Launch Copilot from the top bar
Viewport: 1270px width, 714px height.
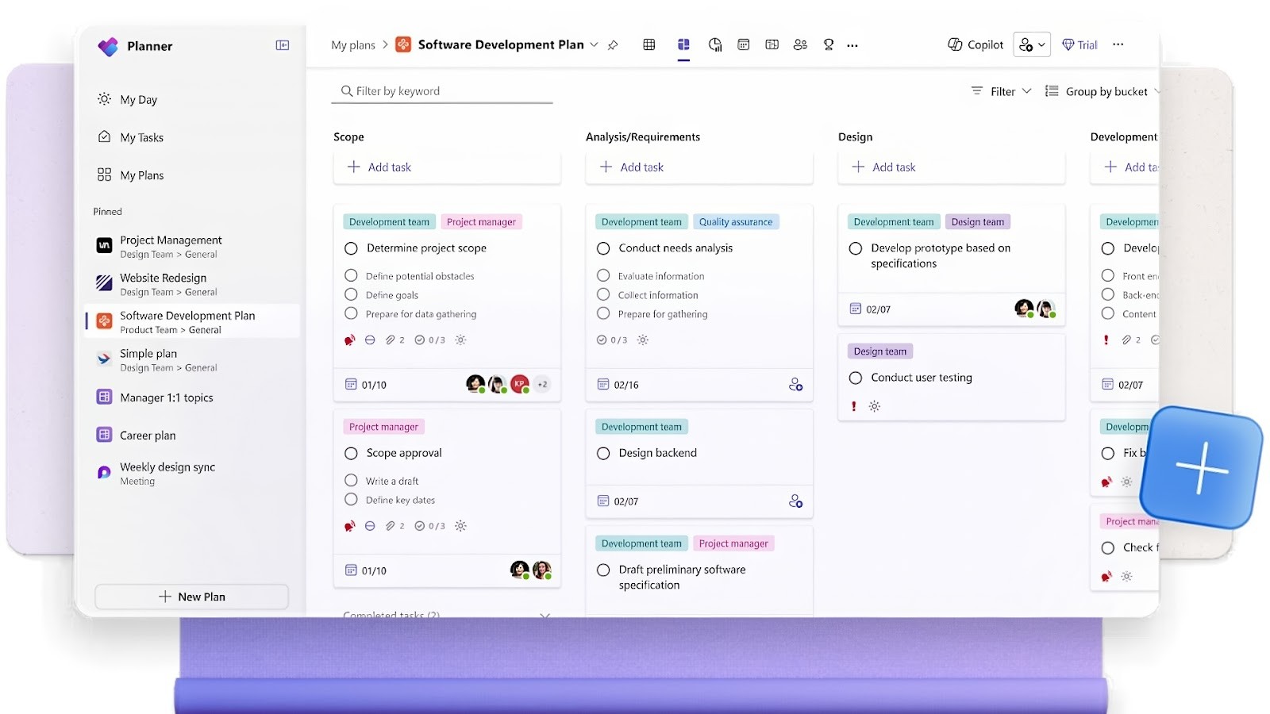pyautogui.click(x=975, y=44)
